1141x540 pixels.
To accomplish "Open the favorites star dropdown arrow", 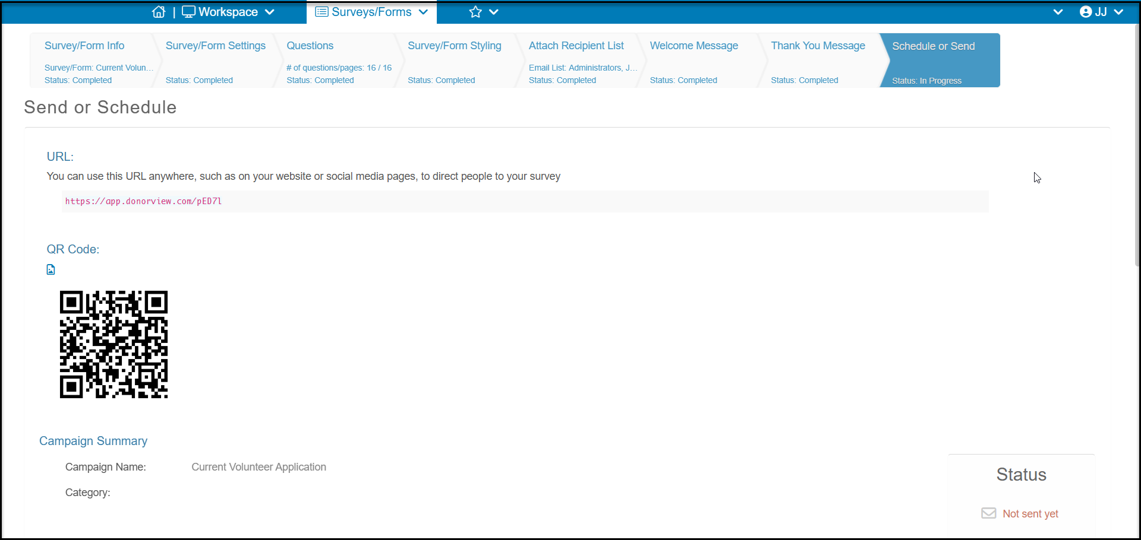I will click(494, 12).
